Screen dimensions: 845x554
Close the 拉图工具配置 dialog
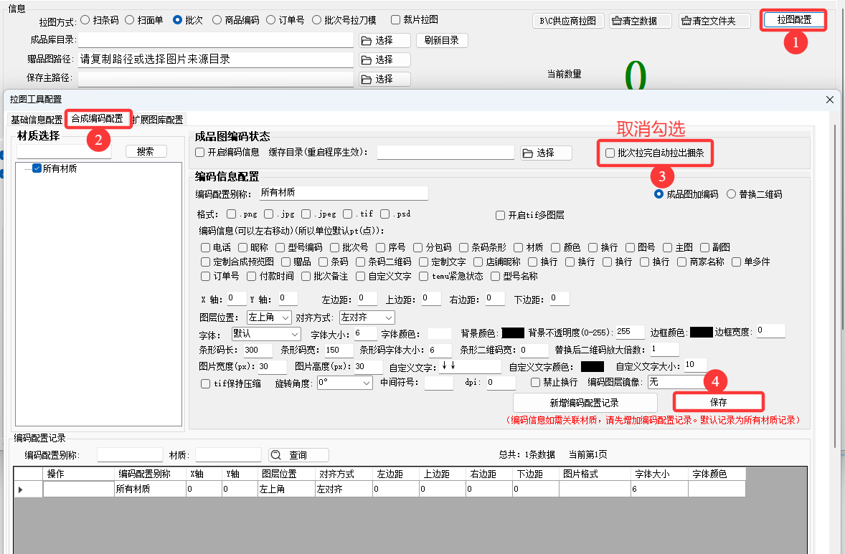pos(830,99)
